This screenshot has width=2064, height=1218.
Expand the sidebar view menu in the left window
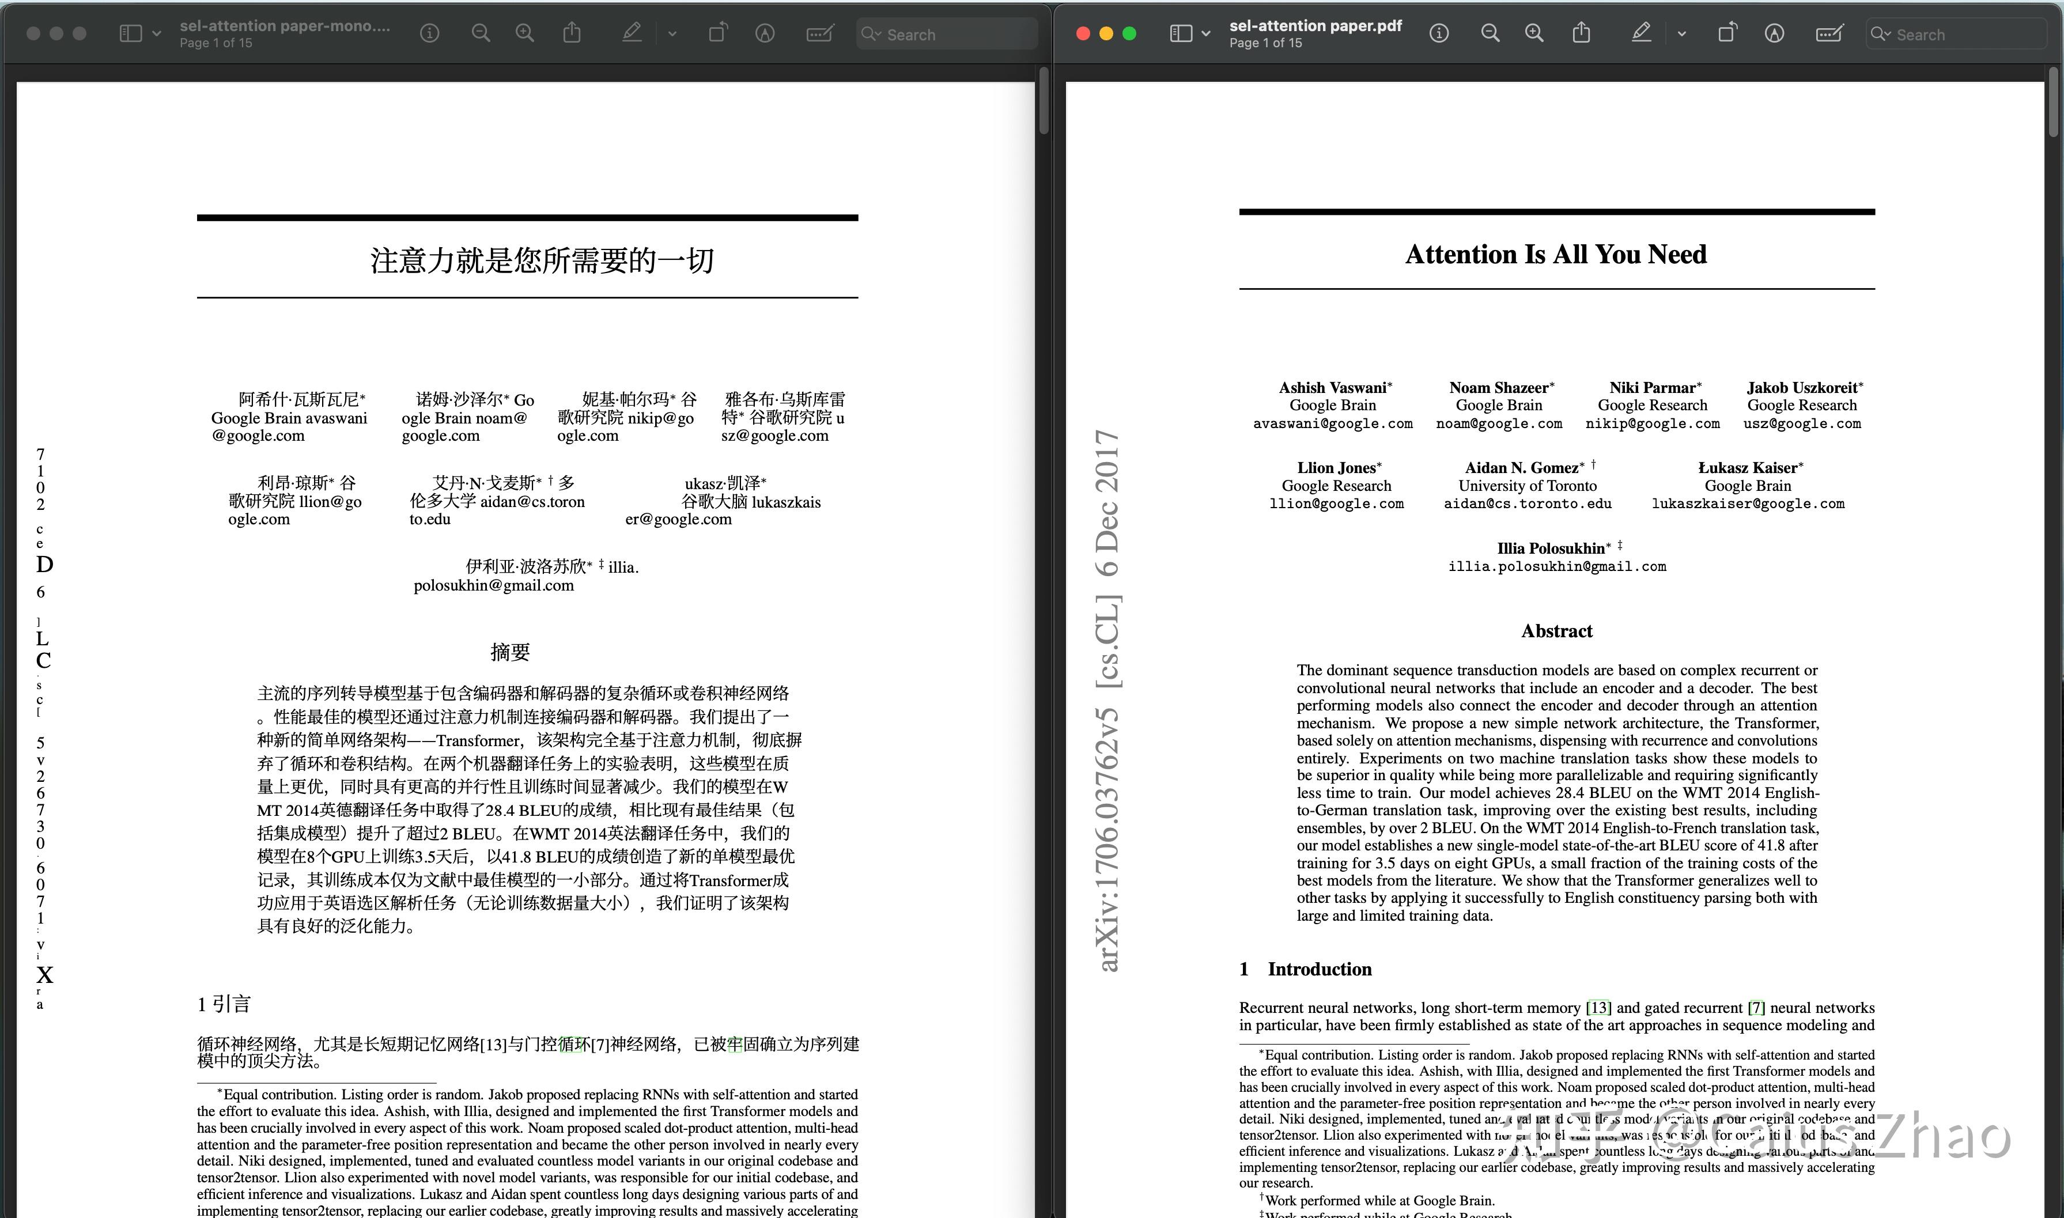pos(156,33)
